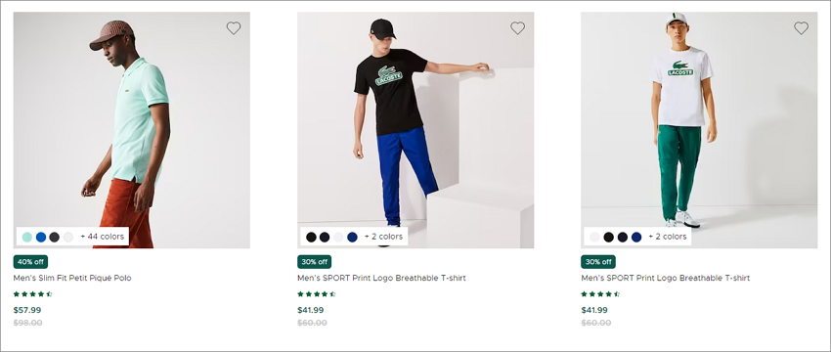The height and width of the screenshot is (352, 831).
Task: Choose the bright blue polo color swatch
Action: 41,237
